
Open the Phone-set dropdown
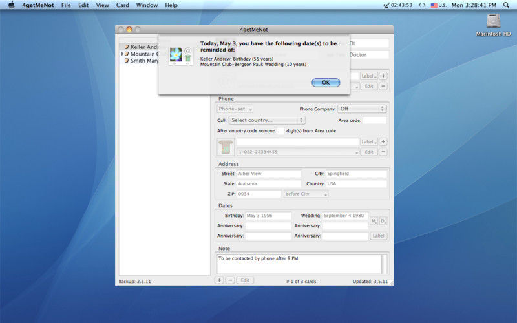tap(235, 109)
